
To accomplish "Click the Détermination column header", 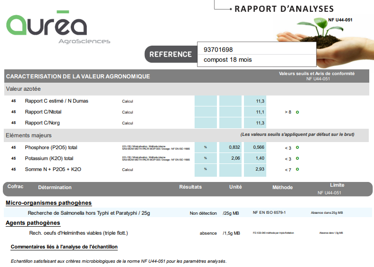I will click(55, 188).
